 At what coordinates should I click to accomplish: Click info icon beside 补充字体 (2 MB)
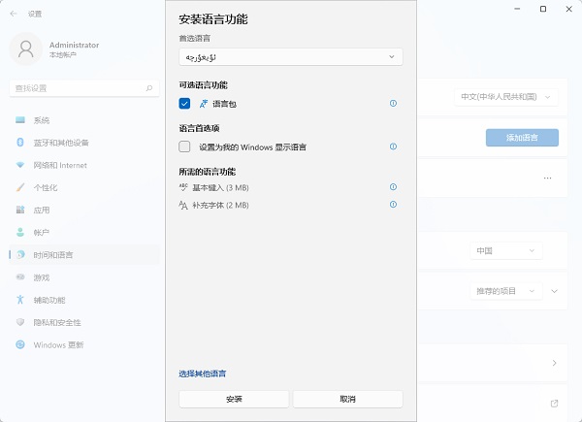pyautogui.click(x=393, y=205)
